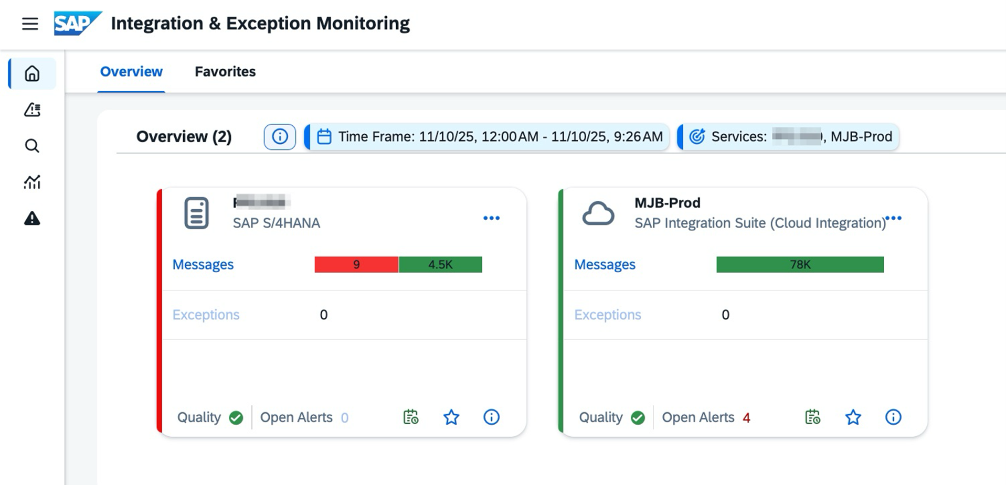
Task: Click the Home icon in sidebar
Action: 32,73
